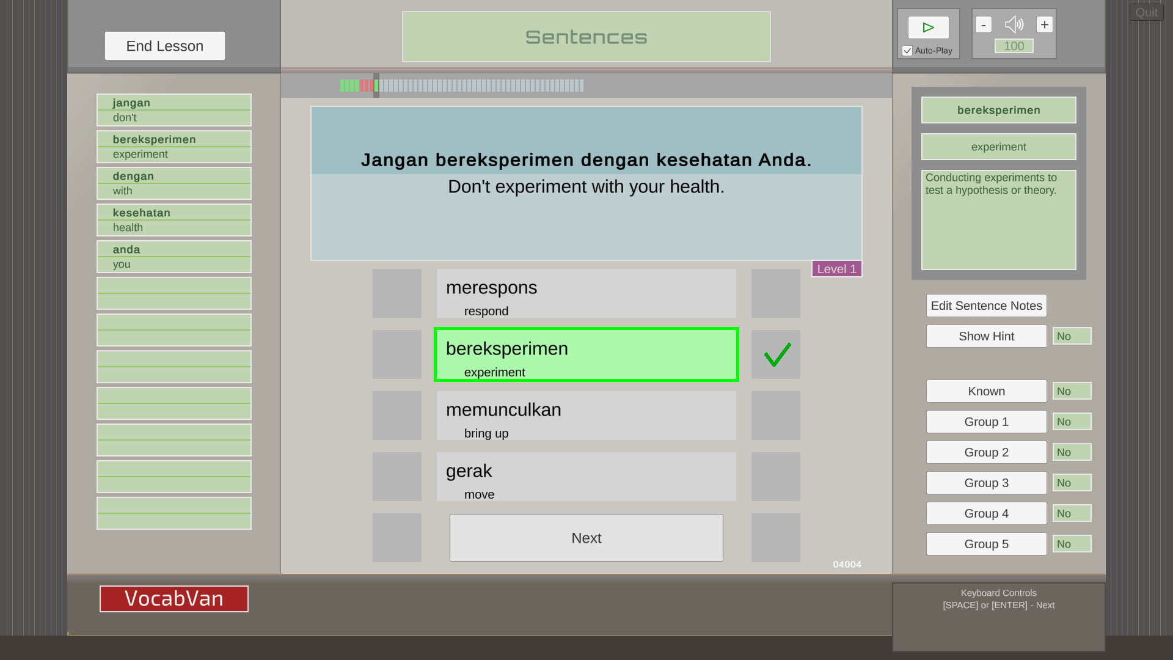Adjust the volume level slider at 100
Screen dimensions: 1173x660
1014,46
